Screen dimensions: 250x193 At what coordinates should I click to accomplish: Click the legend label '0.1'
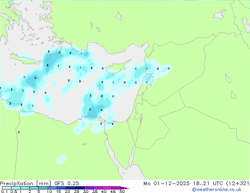[4, 191]
